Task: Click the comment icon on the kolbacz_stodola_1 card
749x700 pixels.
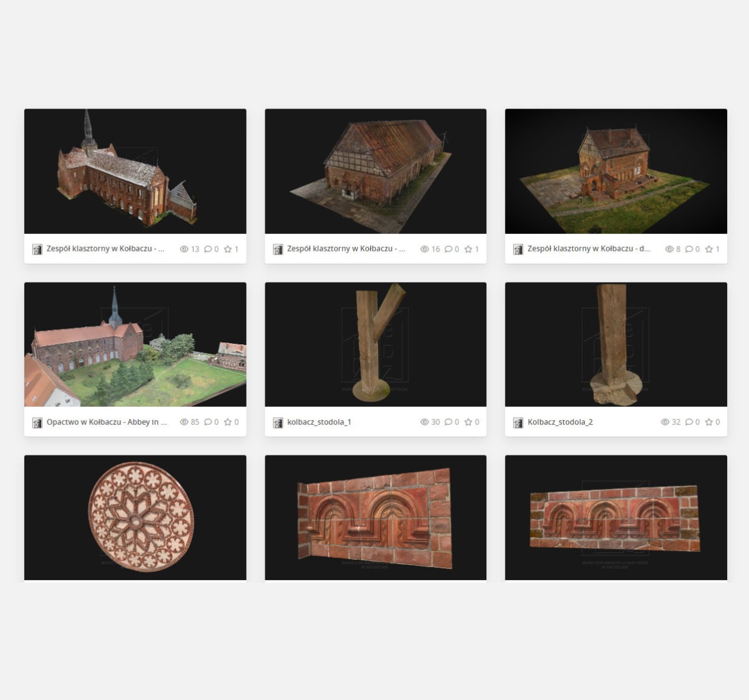Action: pyautogui.click(x=448, y=422)
